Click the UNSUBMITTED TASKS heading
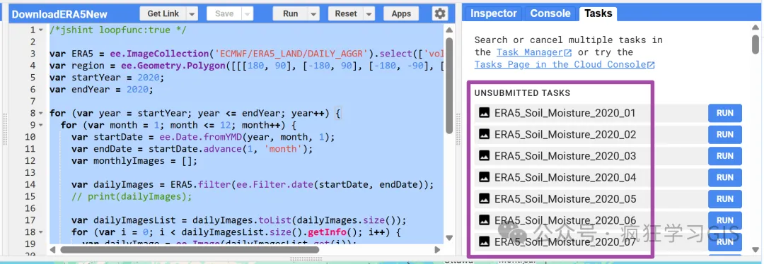 point(522,93)
